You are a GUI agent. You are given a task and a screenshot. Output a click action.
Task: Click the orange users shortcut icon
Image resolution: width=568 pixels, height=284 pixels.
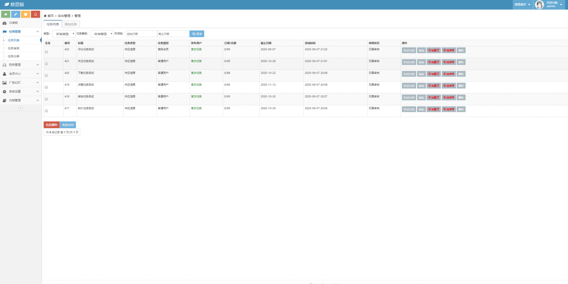26,14
